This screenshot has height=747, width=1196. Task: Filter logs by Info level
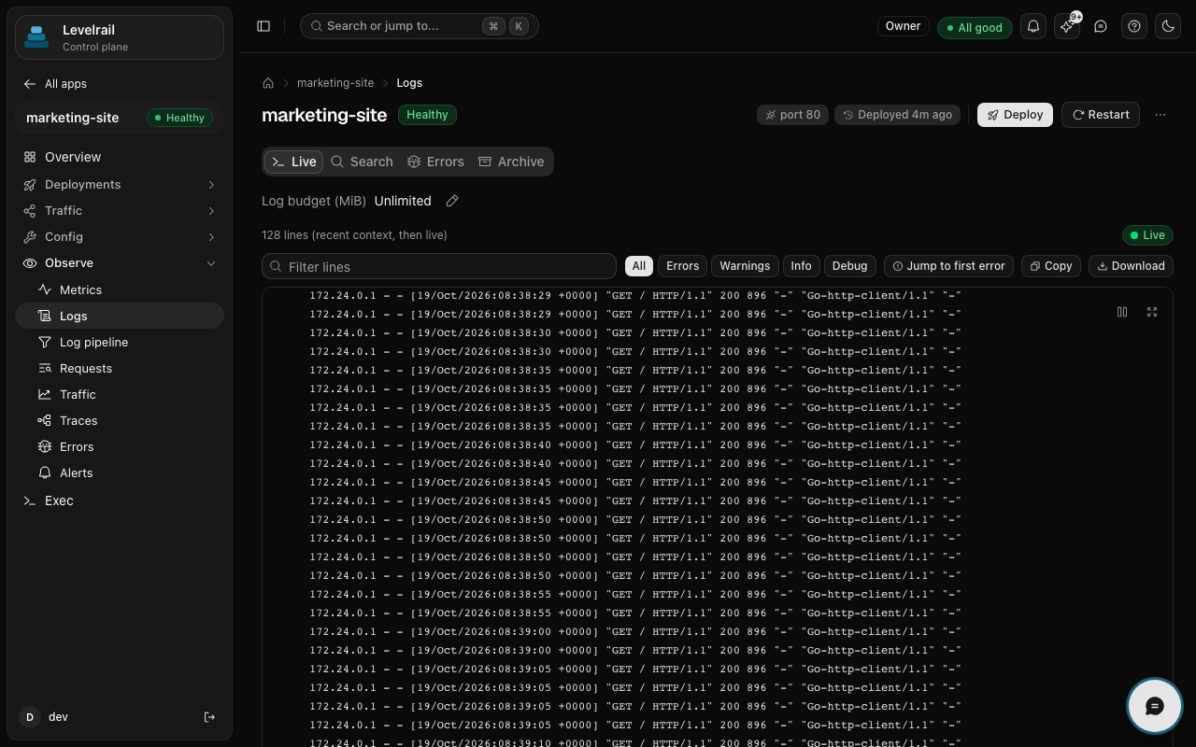[x=801, y=266]
